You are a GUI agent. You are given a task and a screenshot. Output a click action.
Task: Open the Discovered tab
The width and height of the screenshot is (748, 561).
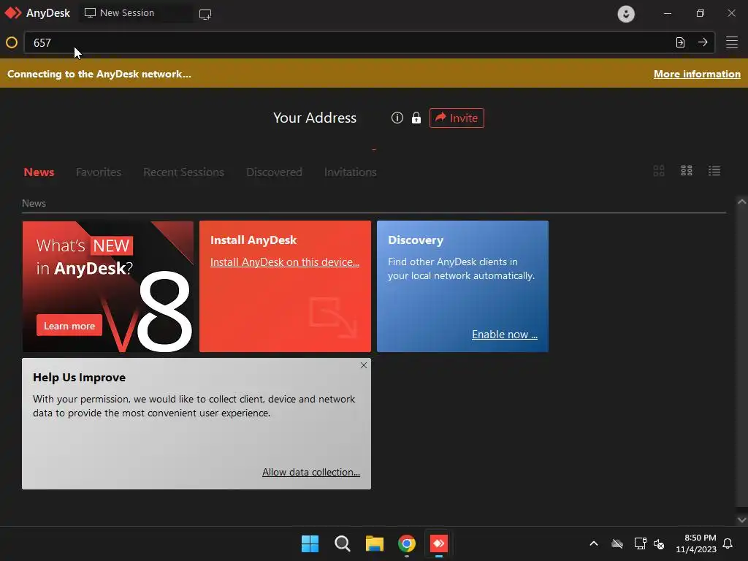click(275, 172)
